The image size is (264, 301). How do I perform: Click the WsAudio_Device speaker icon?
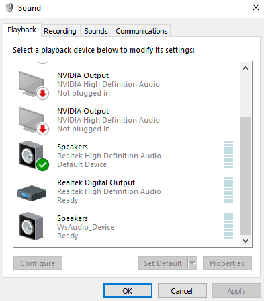coord(31,226)
